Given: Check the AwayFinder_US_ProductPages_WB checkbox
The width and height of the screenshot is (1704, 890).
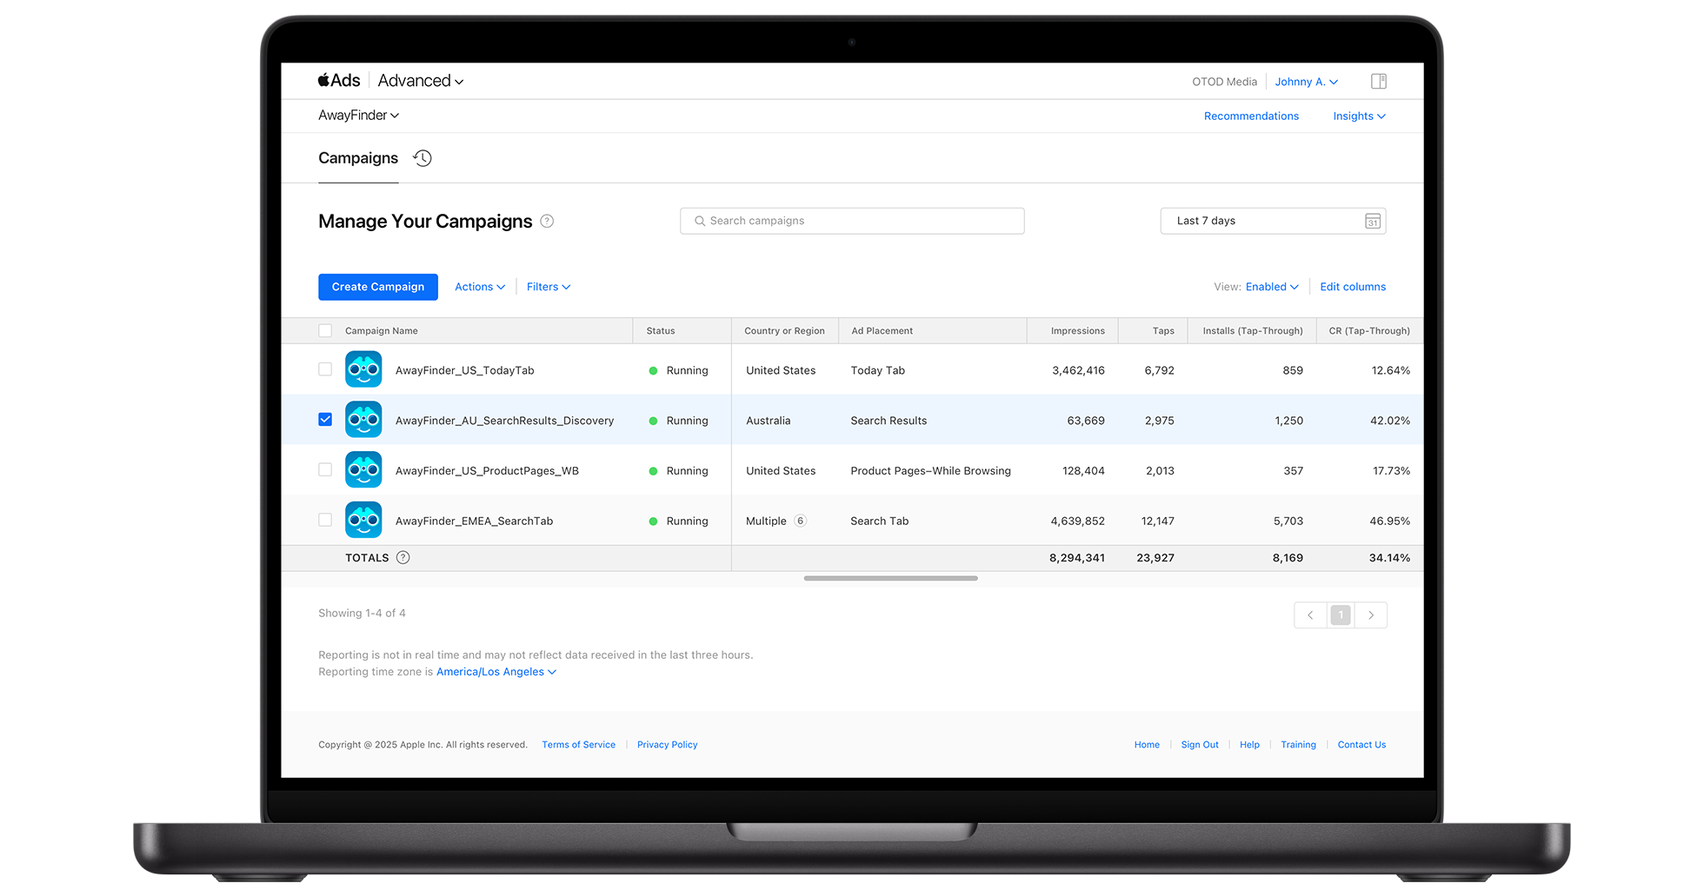Looking at the screenshot, I should tap(325, 469).
